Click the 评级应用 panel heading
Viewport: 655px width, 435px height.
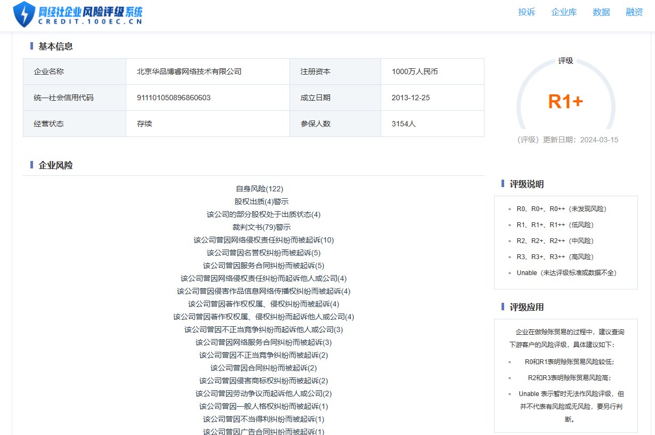click(x=527, y=307)
